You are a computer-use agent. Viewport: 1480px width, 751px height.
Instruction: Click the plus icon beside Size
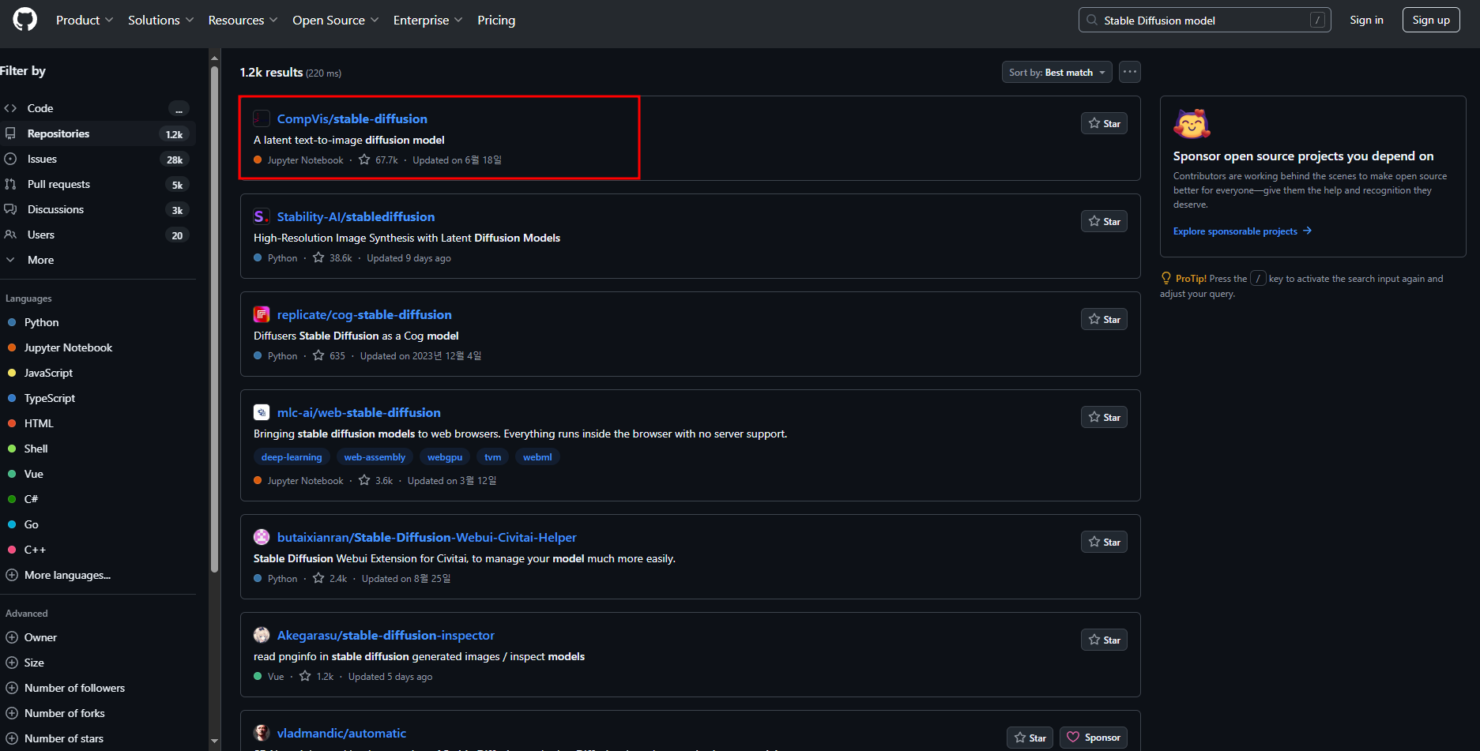coord(12,663)
